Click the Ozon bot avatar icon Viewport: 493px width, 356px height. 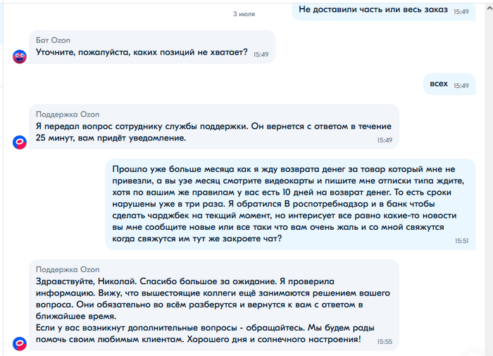click(20, 56)
